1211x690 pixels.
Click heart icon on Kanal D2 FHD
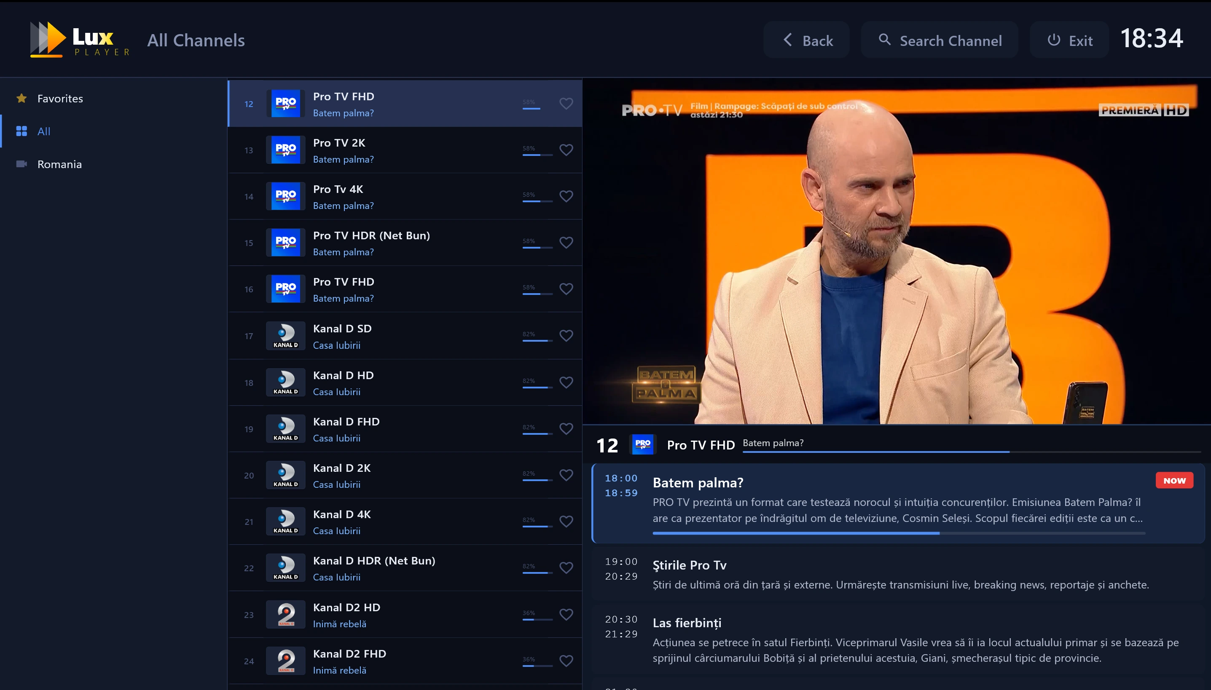[566, 661]
